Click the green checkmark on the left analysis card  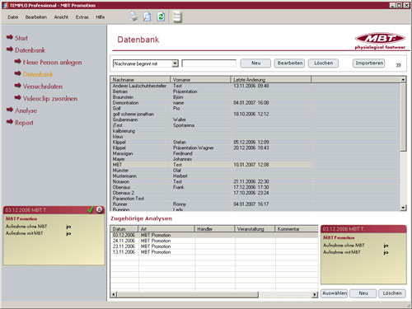(91, 210)
